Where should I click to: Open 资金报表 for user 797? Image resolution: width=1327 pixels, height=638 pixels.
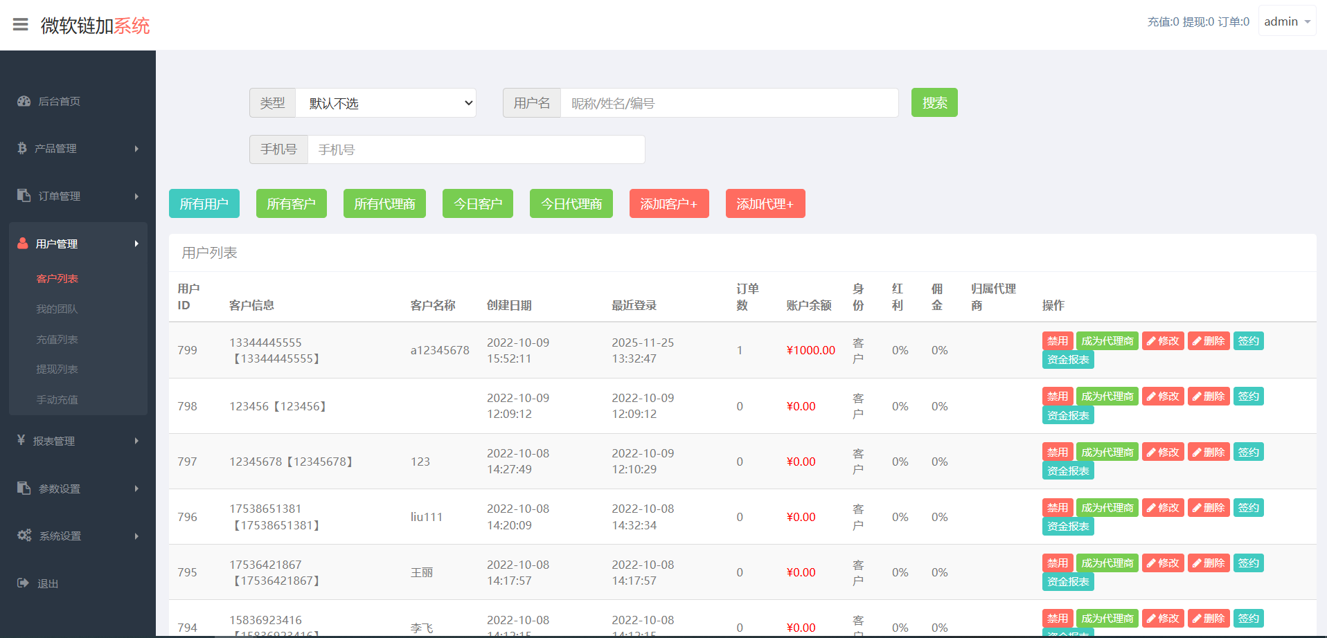[1067, 471]
